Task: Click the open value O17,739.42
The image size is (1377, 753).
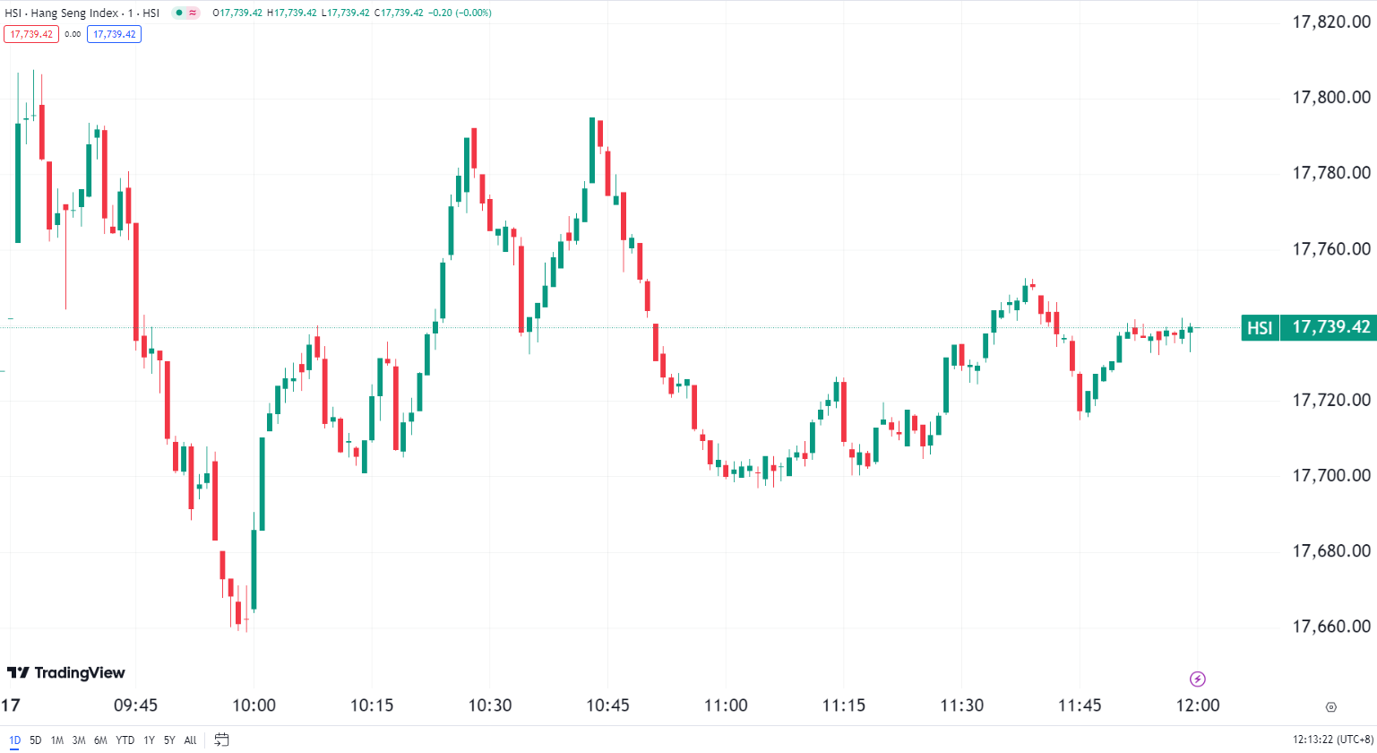Action: point(239,13)
